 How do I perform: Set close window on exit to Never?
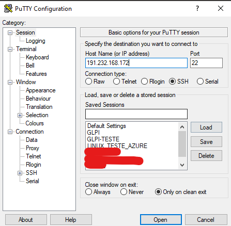[124, 192]
